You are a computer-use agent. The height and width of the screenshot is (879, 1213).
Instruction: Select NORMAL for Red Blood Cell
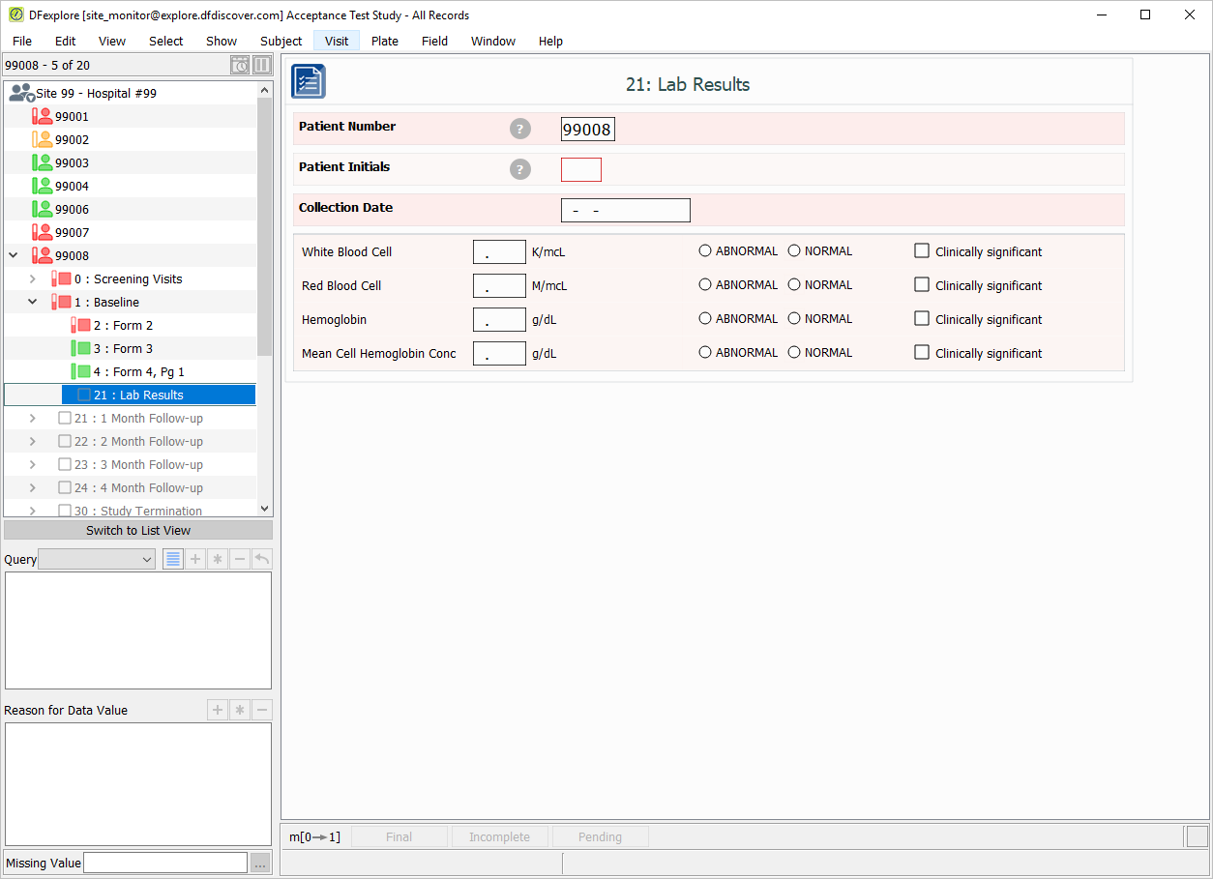tap(794, 284)
